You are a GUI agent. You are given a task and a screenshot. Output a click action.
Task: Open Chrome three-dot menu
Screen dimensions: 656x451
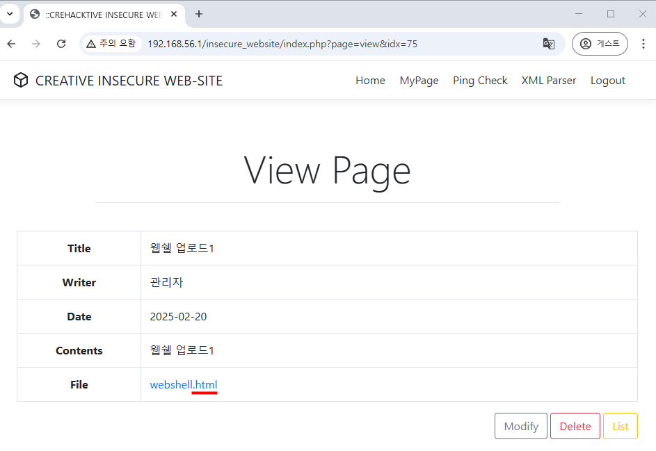[x=643, y=44]
